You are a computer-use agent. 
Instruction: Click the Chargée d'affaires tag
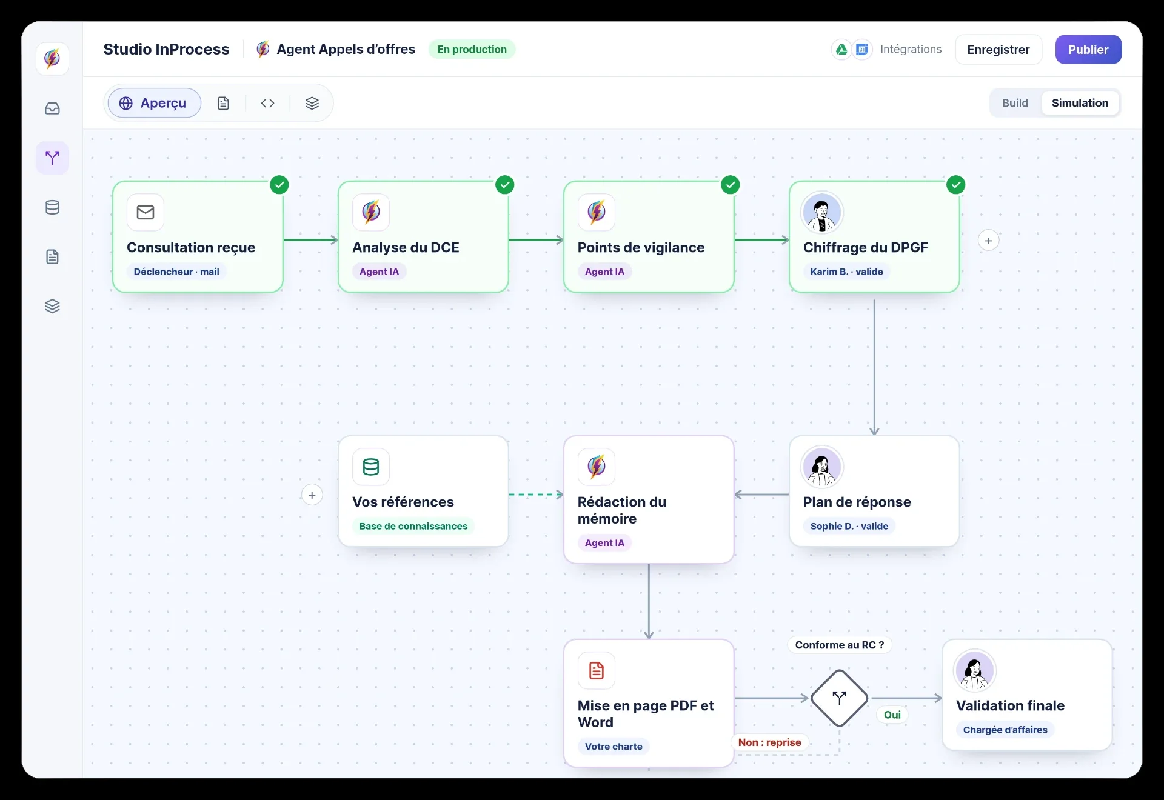click(x=1005, y=730)
